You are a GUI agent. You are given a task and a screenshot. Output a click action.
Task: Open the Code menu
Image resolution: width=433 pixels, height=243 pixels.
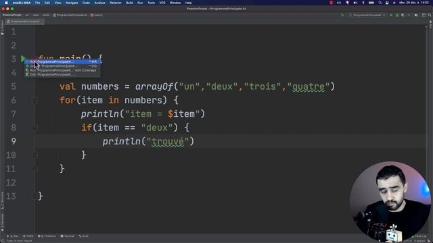86,3
